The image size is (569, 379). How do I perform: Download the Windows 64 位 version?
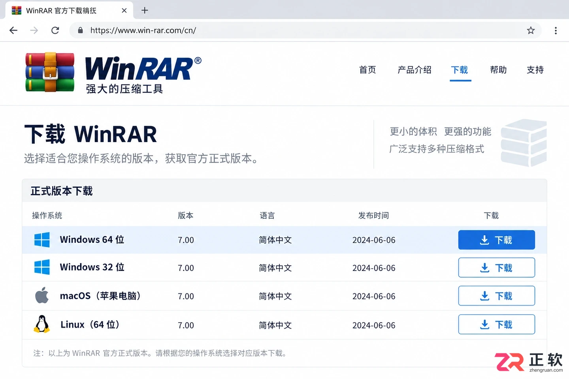pos(497,240)
